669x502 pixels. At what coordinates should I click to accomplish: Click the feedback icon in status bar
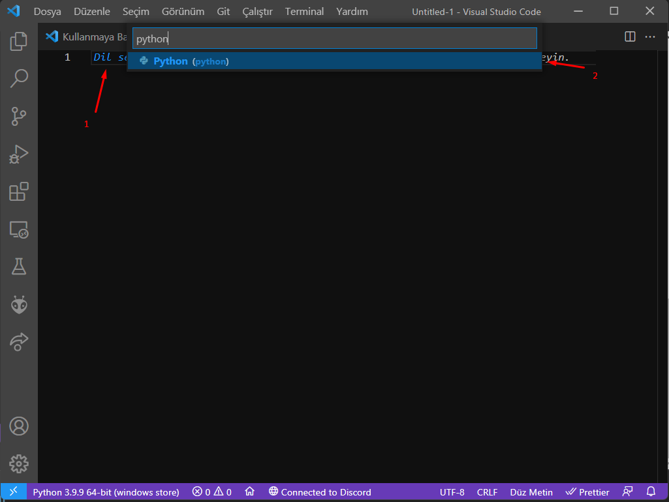(x=627, y=492)
